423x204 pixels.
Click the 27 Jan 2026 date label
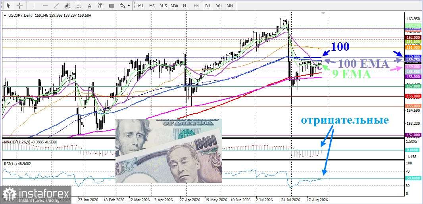click(x=88, y=200)
